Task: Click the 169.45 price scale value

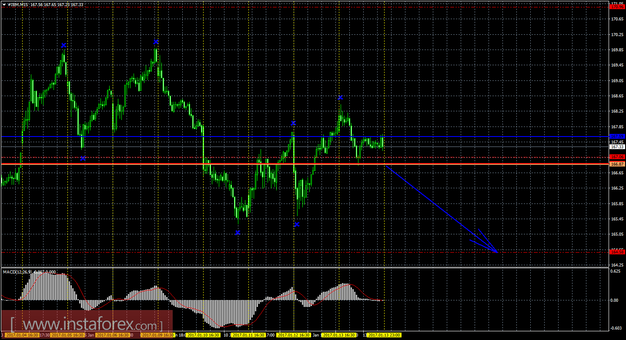Action: pos(617,65)
